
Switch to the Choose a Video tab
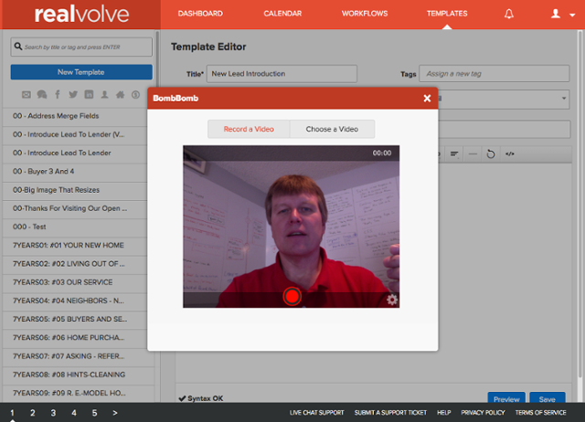[x=332, y=129]
